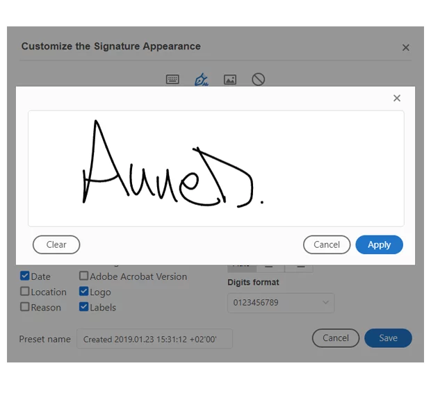Screen dimensions: 431x409
Task: Clear the drawn signature
Action: tap(56, 244)
